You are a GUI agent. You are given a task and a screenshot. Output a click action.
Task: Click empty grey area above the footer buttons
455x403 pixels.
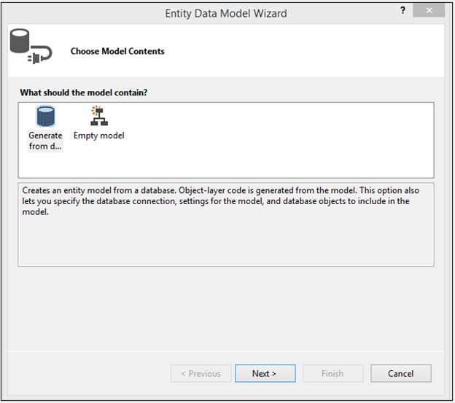226,313
